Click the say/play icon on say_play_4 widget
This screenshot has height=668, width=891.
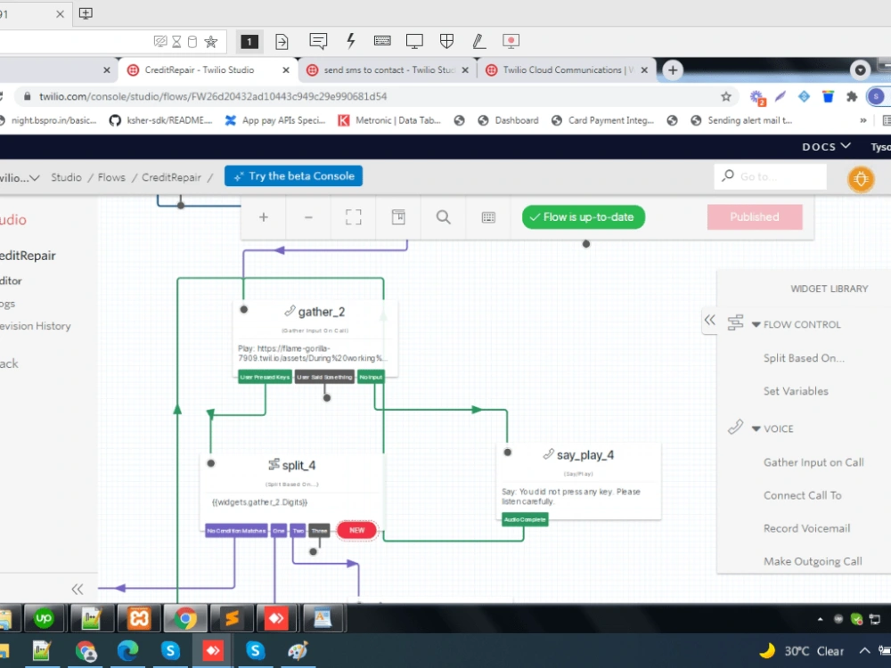[x=548, y=454]
